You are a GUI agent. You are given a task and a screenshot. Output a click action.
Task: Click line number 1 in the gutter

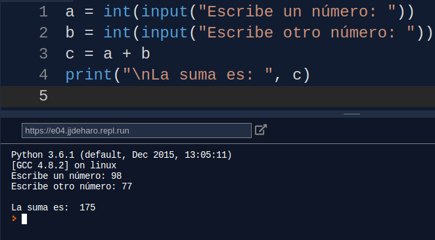(x=43, y=12)
